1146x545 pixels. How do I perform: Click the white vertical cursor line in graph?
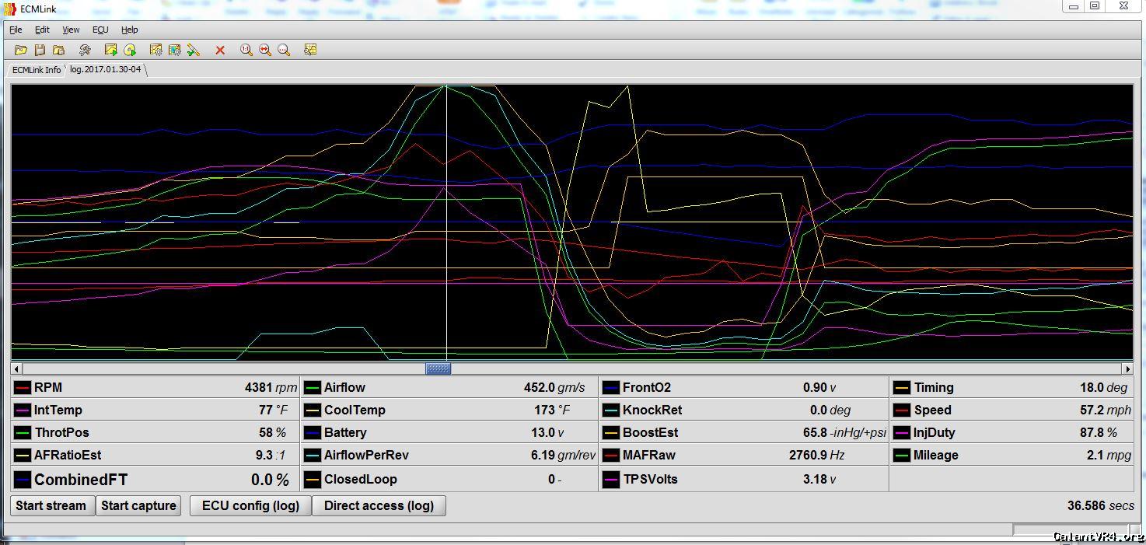[x=446, y=222]
